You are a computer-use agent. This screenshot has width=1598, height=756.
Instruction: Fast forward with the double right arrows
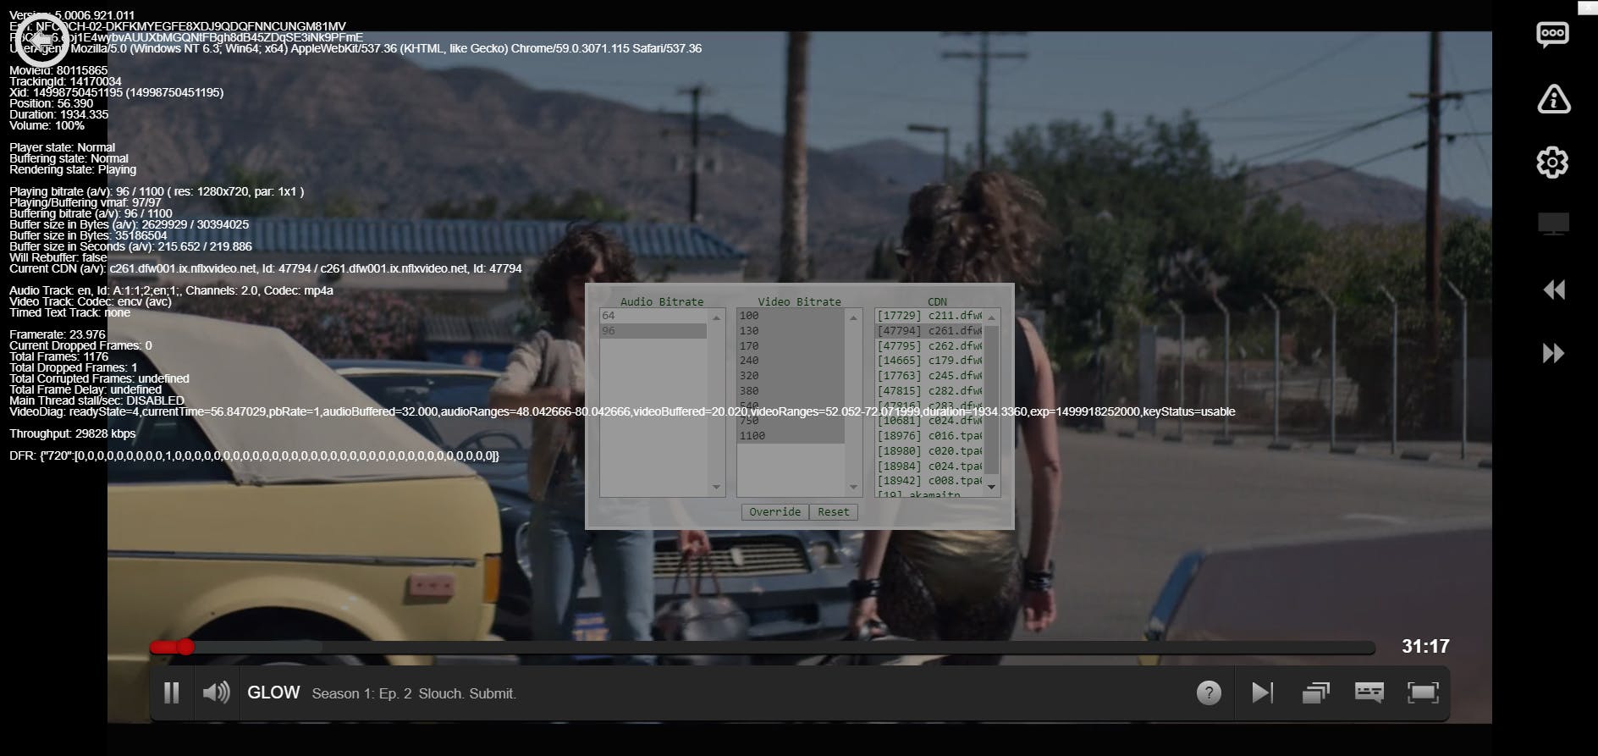[x=1553, y=353]
